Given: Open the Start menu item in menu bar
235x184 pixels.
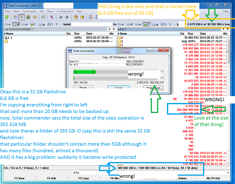Looking at the screenshot, I should click(x=79, y=11).
